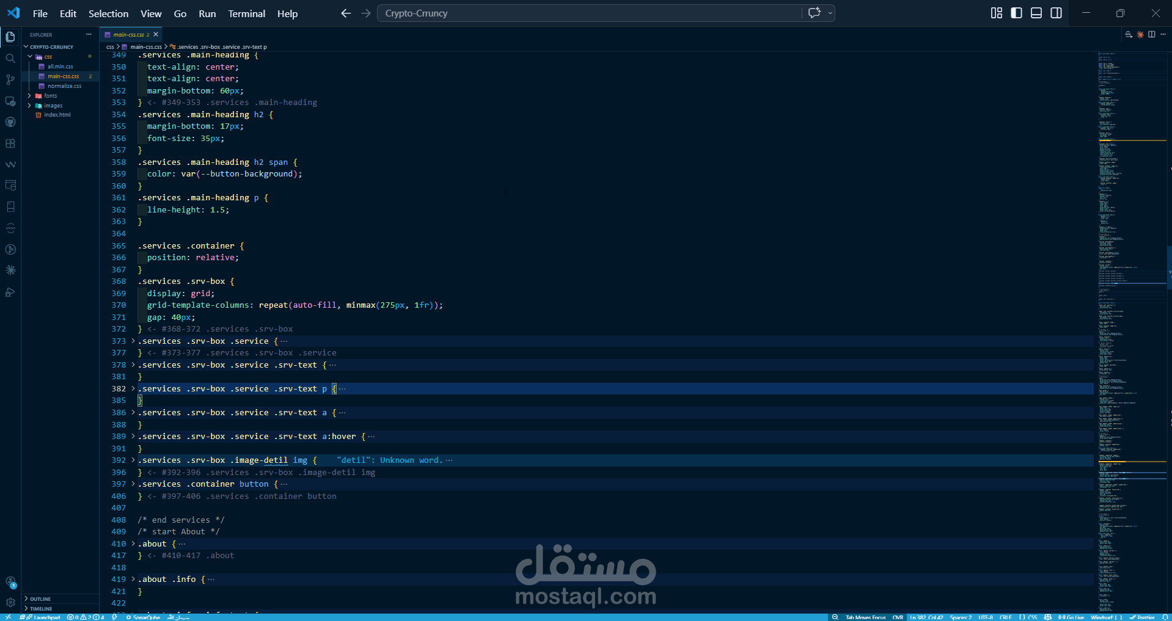Viewport: 1172px width, 621px height.
Task: Open the Accounts icon in activity bar
Action: point(10,583)
